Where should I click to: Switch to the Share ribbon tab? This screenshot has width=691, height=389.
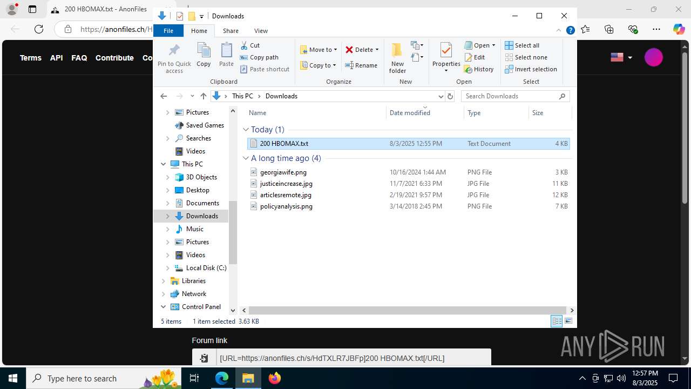click(x=231, y=31)
